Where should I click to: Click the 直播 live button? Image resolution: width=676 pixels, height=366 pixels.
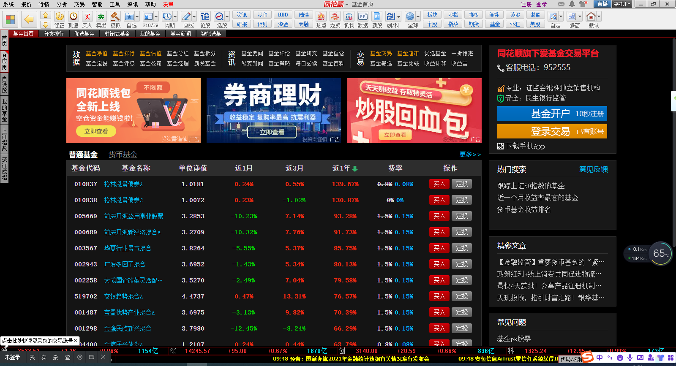point(602,4)
